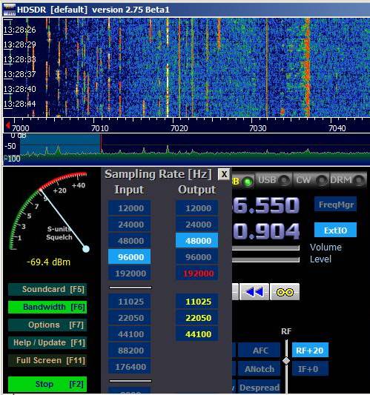Open Options [F7] menu

click(47, 325)
